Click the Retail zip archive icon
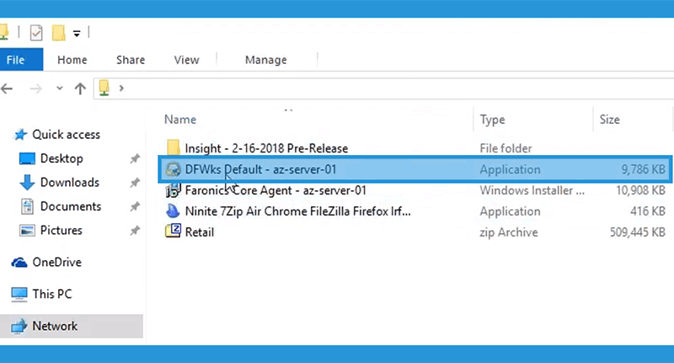Image resolution: width=674 pixels, height=363 pixels. 173,231
